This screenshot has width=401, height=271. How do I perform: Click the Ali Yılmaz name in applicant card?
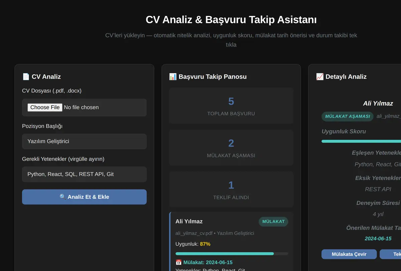point(189,221)
